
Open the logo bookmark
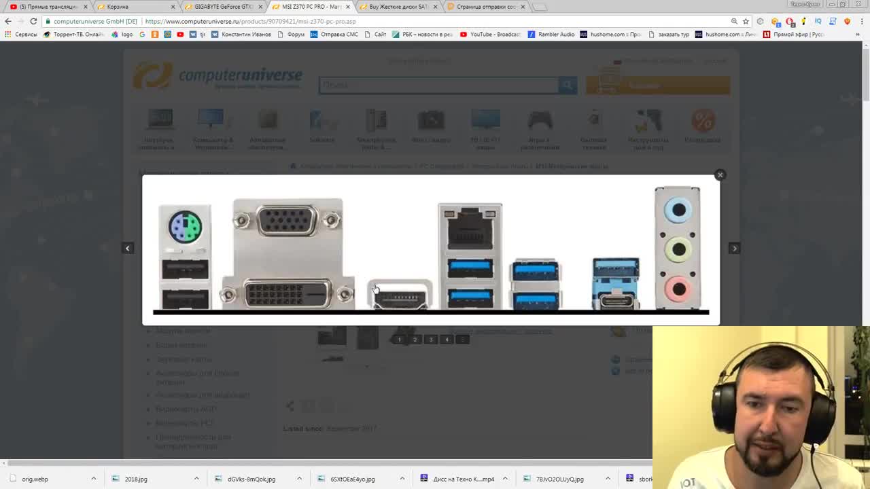(122, 34)
